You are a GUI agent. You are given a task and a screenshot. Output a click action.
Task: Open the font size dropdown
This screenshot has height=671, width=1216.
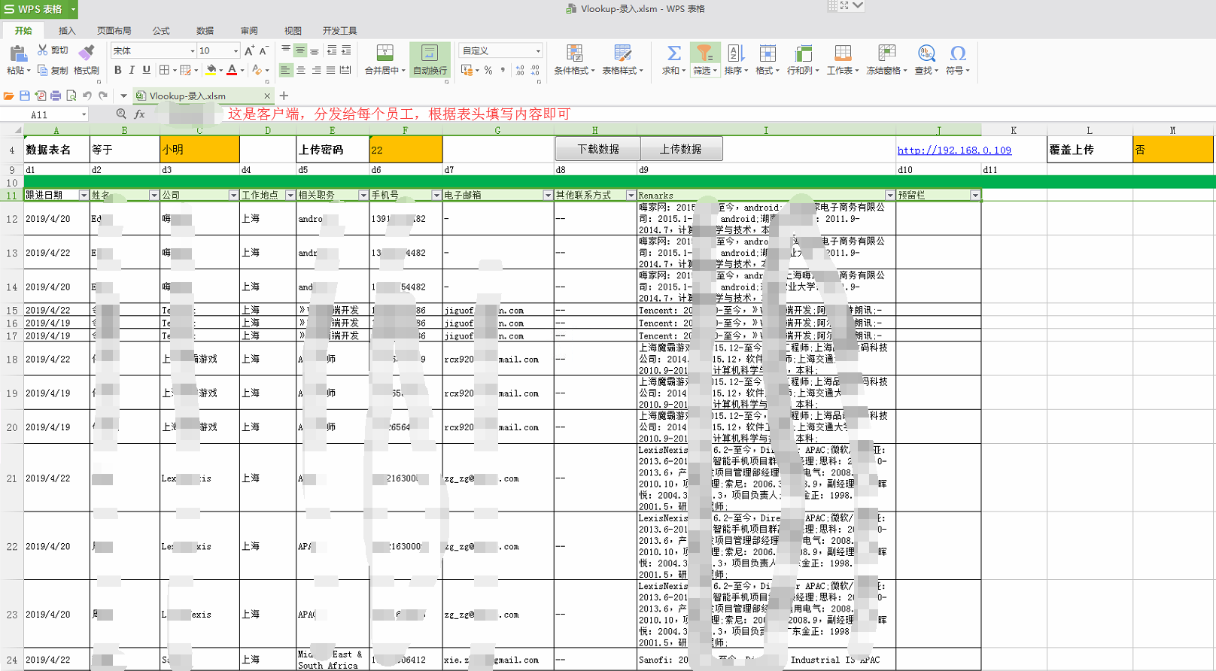(236, 50)
